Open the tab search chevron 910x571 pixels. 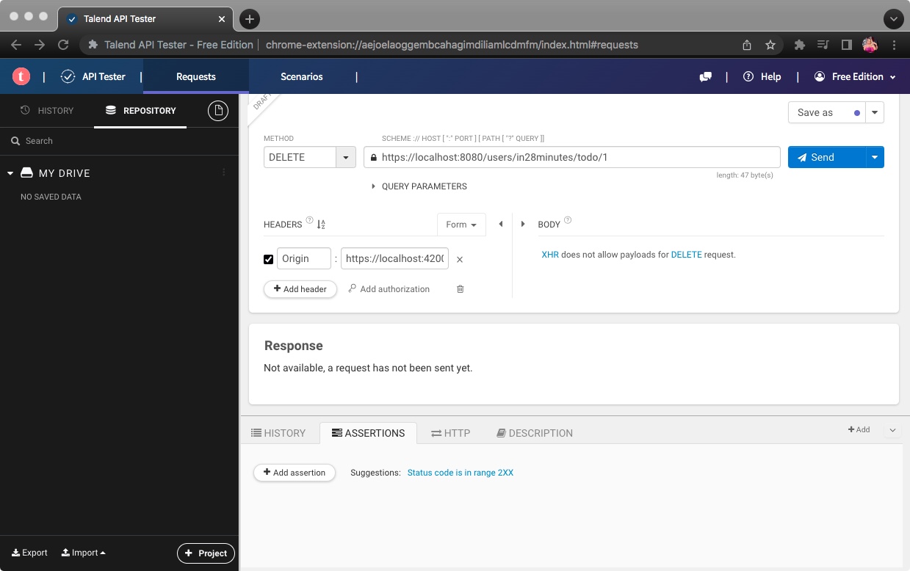893,19
